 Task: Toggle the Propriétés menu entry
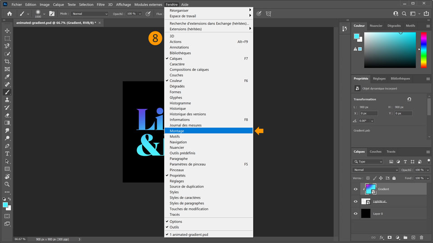(x=208, y=175)
